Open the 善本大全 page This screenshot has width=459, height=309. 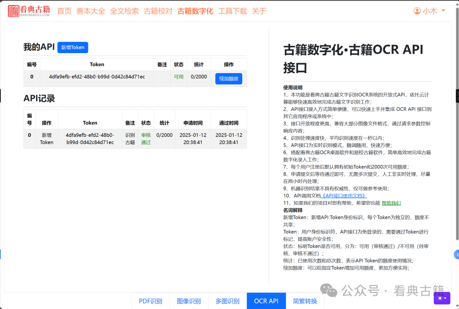click(91, 11)
